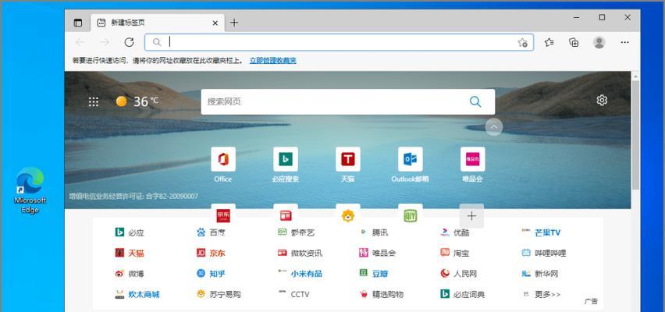Open the Office quick link tile
Image resolution: width=665 pixels, height=312 pixels.
(x=223, y=165)
